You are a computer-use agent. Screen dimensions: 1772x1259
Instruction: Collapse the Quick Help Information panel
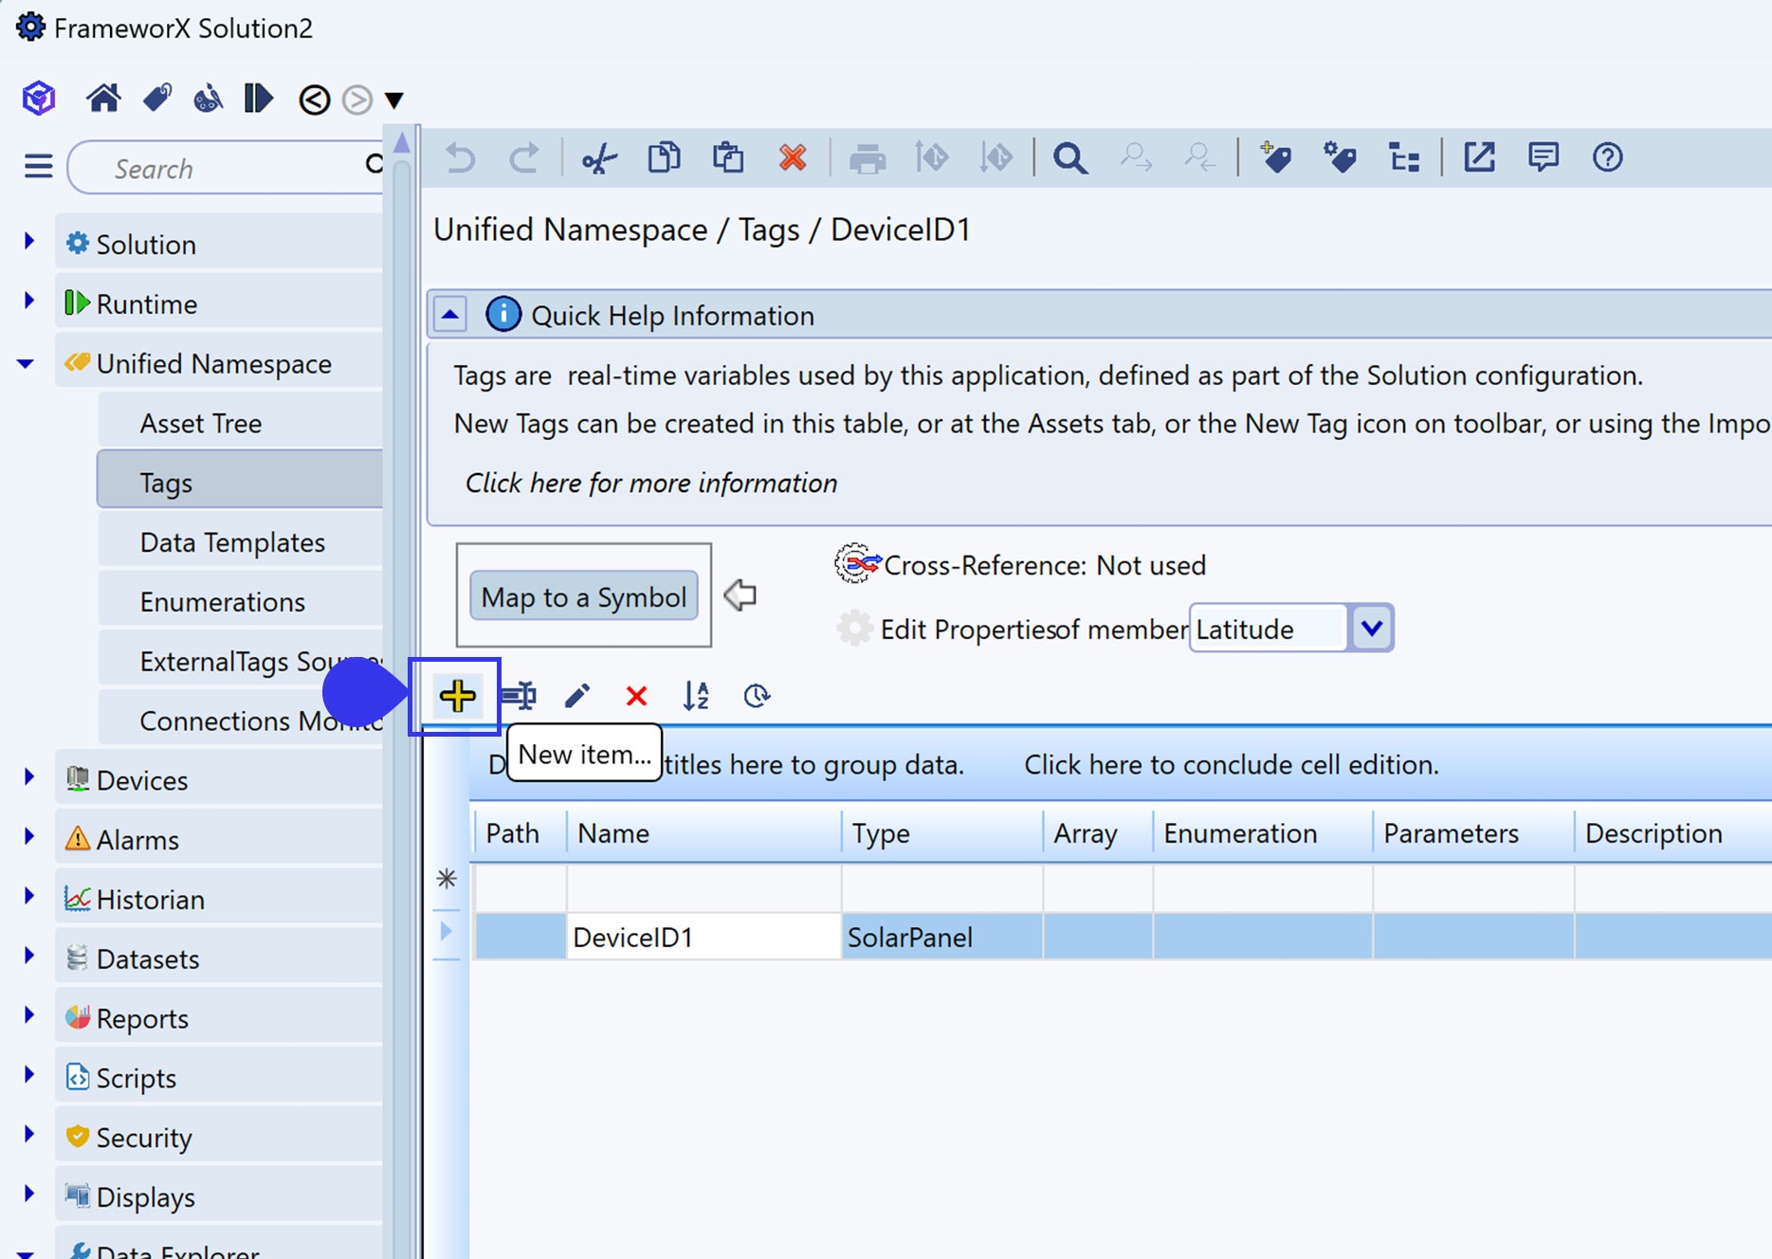pyautogui.click(x=450, y=314)
